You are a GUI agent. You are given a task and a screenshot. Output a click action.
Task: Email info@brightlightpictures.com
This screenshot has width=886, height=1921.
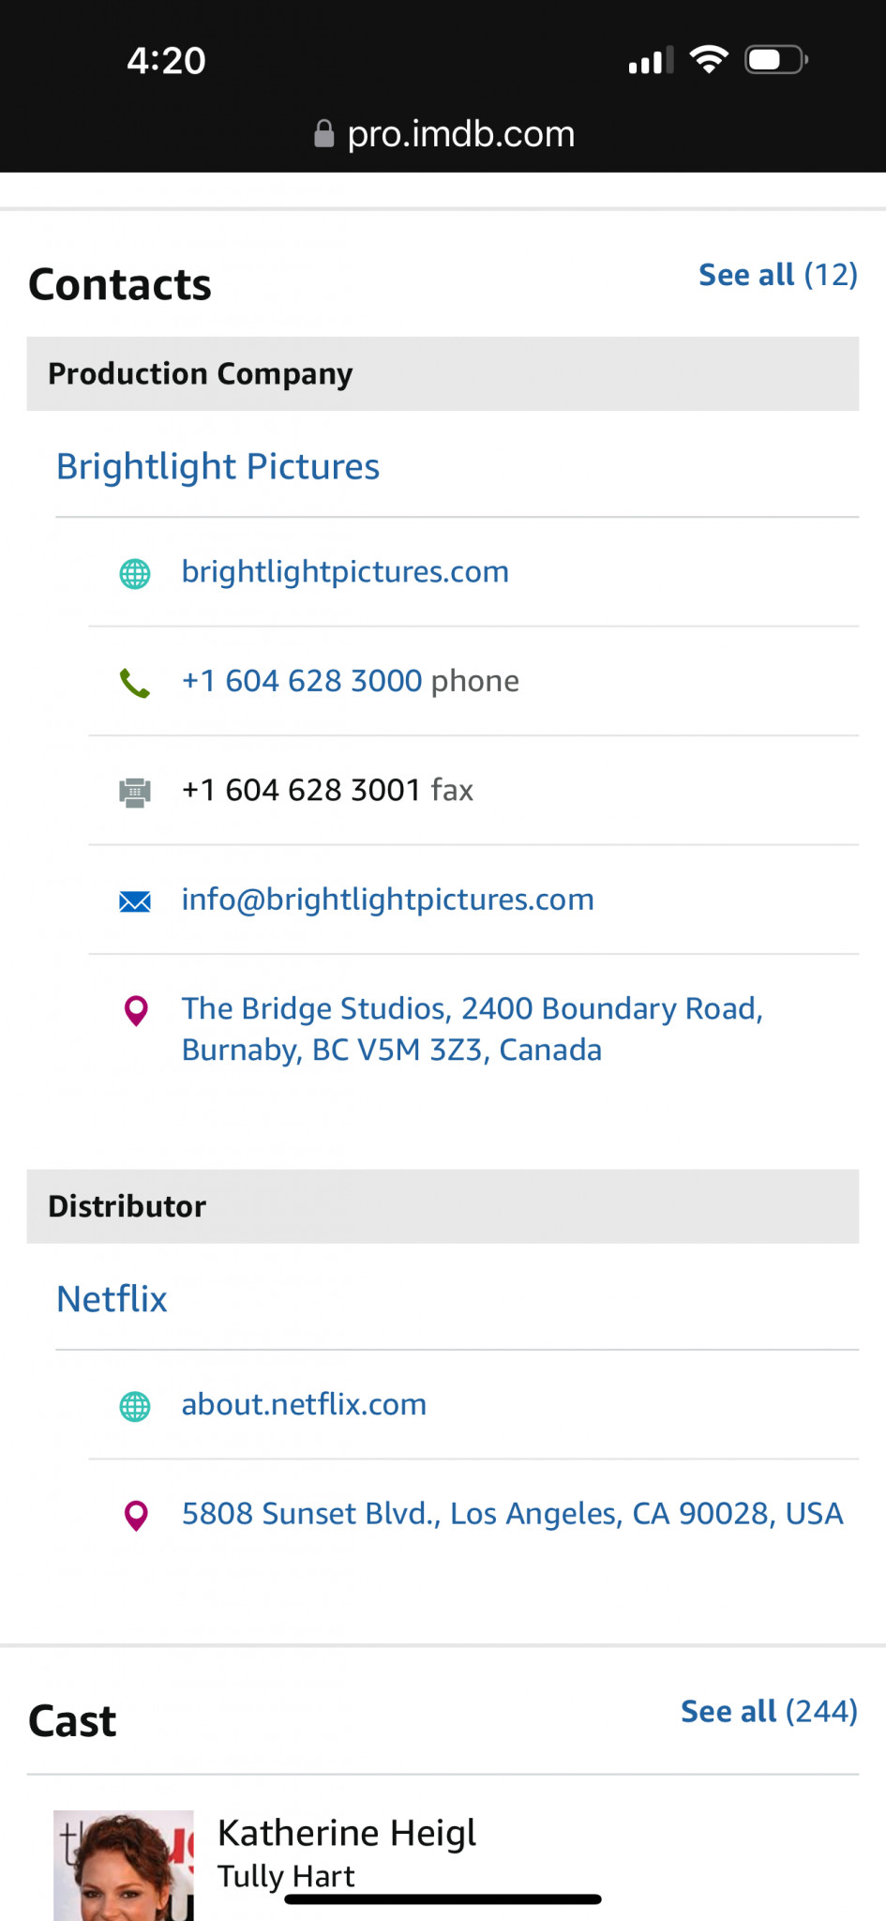click(387, 900)
